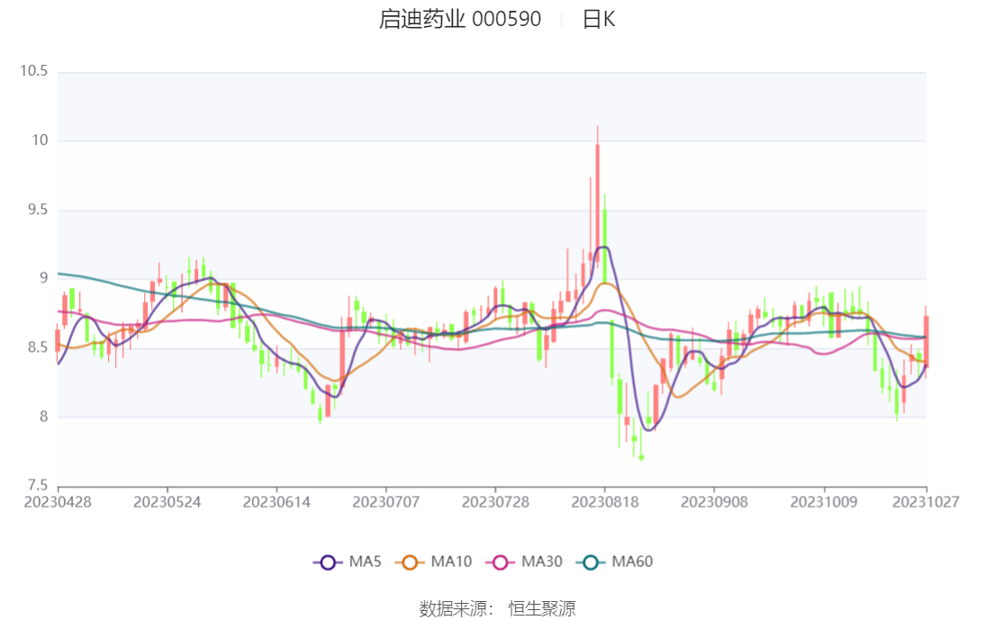Click the 20231027 x-axis date label
Screen dimensions: 995x620
(926, 502)
